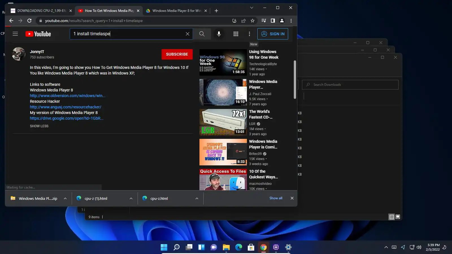Click Search Downloads box in Explorer window
Screen dimensions: 452x254
point(350,85)
